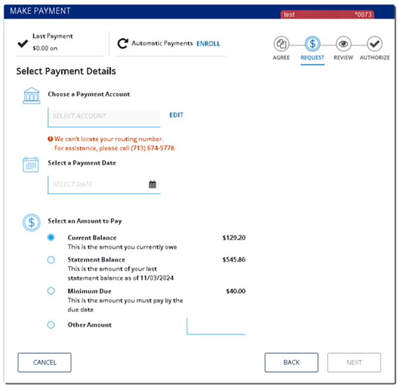Select the Other Amount radio button
This screenshot has height=385, width=398.
coord(51,325)
